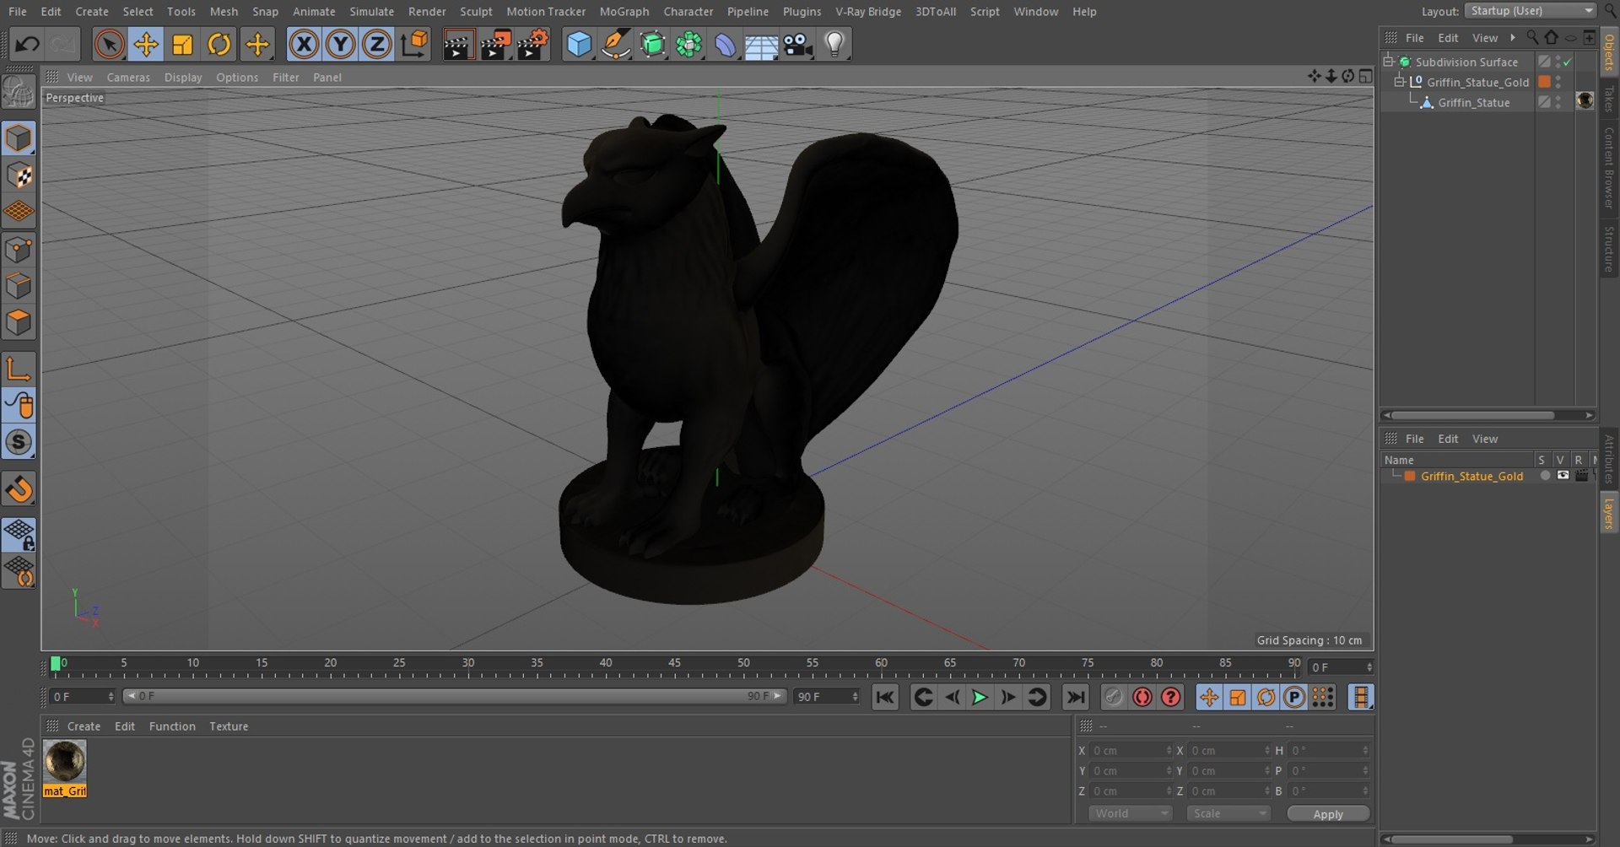Select the Griffin_Statue object in the tree
Image resolution: width=1620 pixels, height=847 pixels.
[x=1473, y=102]
